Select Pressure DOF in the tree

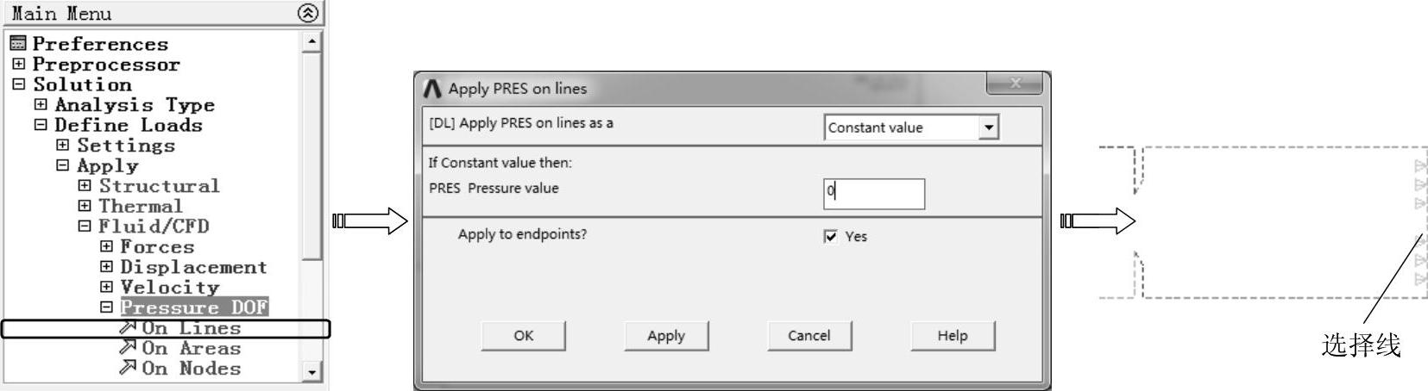click(194, 307)
